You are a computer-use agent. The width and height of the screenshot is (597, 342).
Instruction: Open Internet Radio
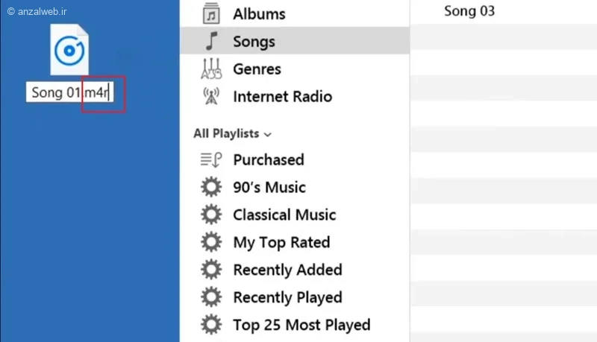[x=283, y=97]
